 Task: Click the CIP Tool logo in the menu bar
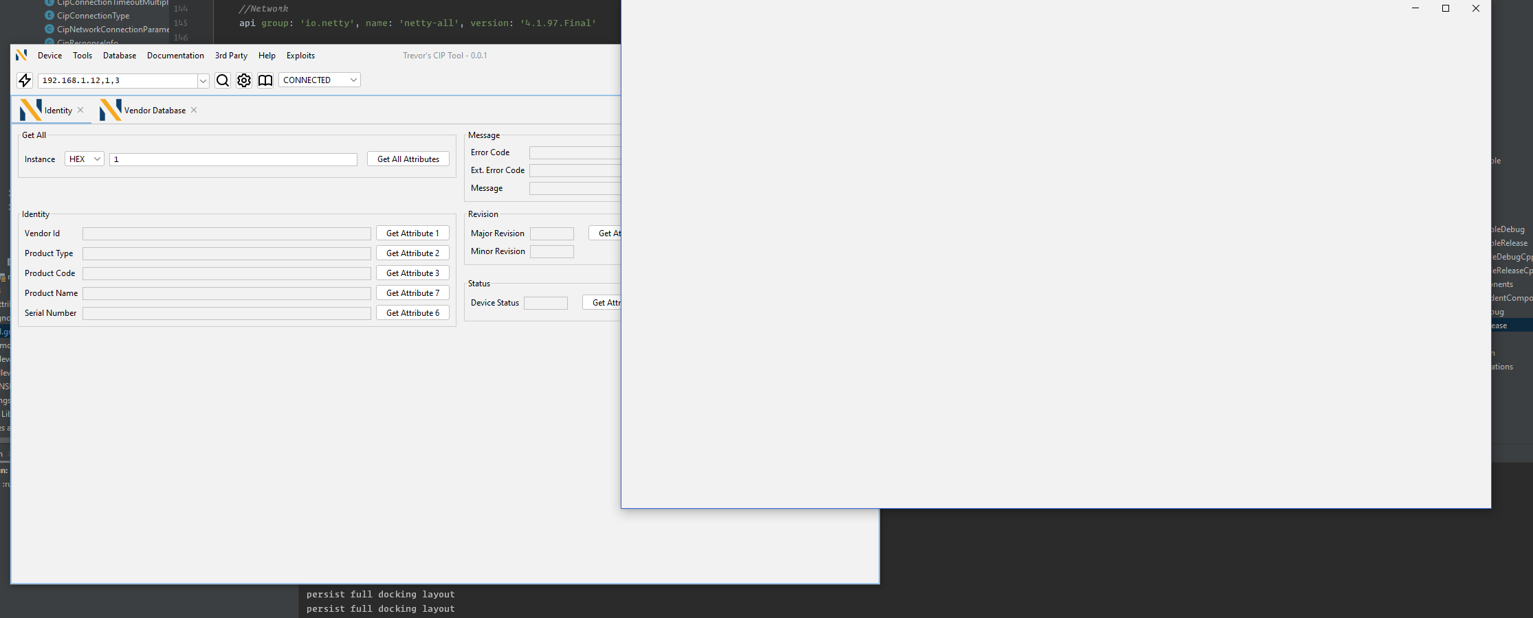pyautogui.click(x=21, y=55)
